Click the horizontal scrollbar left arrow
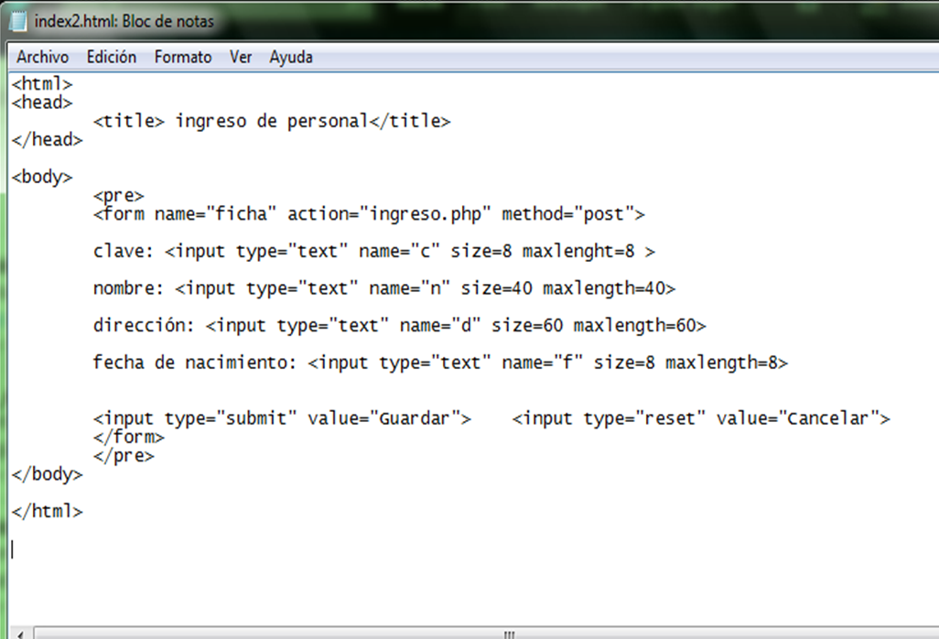Screen dimensions: 939x639 pos(17,633)
